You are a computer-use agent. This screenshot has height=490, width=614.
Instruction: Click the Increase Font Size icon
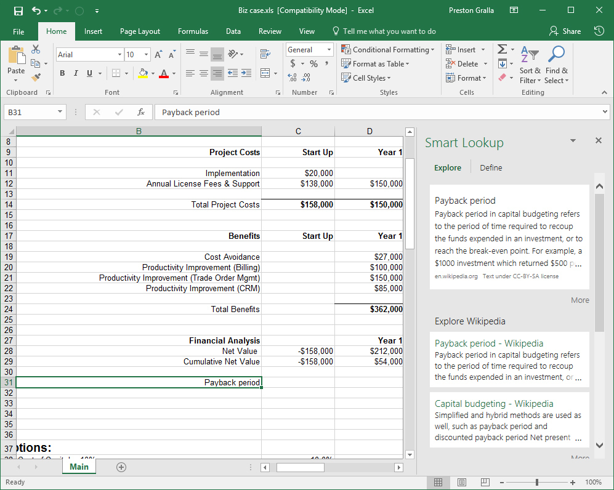(x=158, y=55)
